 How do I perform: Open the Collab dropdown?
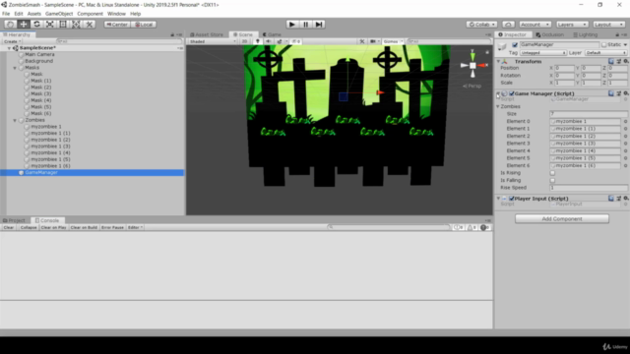(481, 25)
